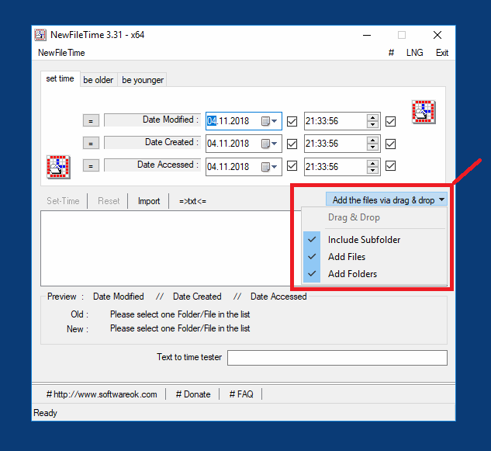The width and height of the screenshot is (491, 451).
Task: Click the Text to time tester input
Action: [x=337, y=358]
